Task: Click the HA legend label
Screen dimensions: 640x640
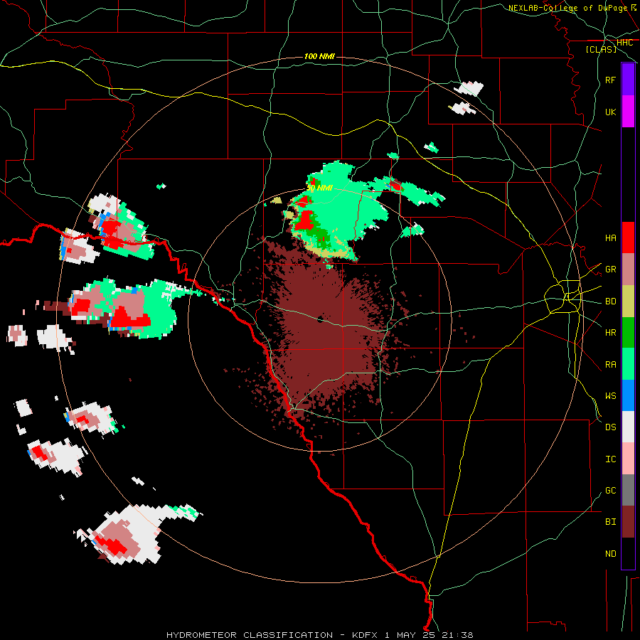Action: pos(610,238)
